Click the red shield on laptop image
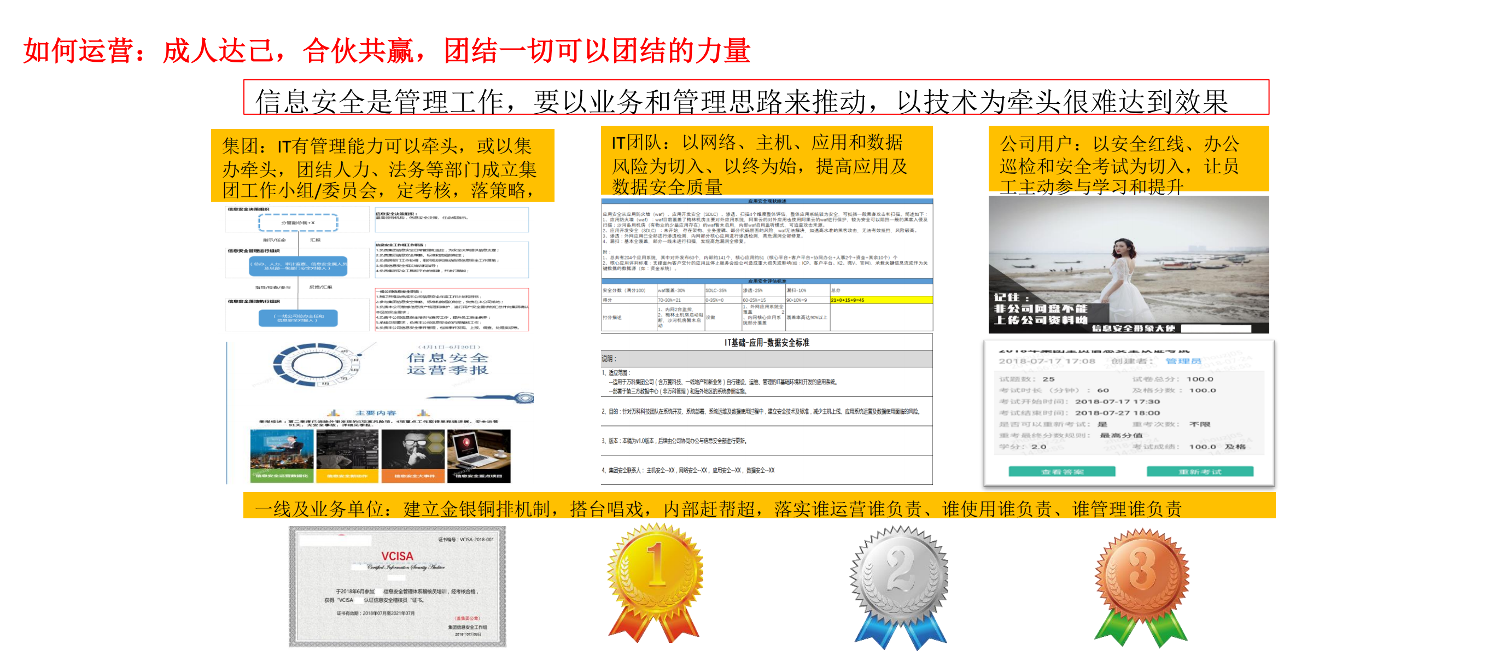 coord(468,443)
